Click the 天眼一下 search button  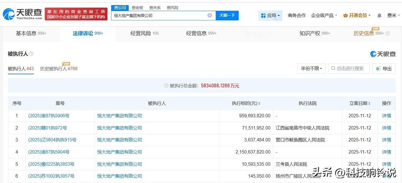click(x=227, y=15)
